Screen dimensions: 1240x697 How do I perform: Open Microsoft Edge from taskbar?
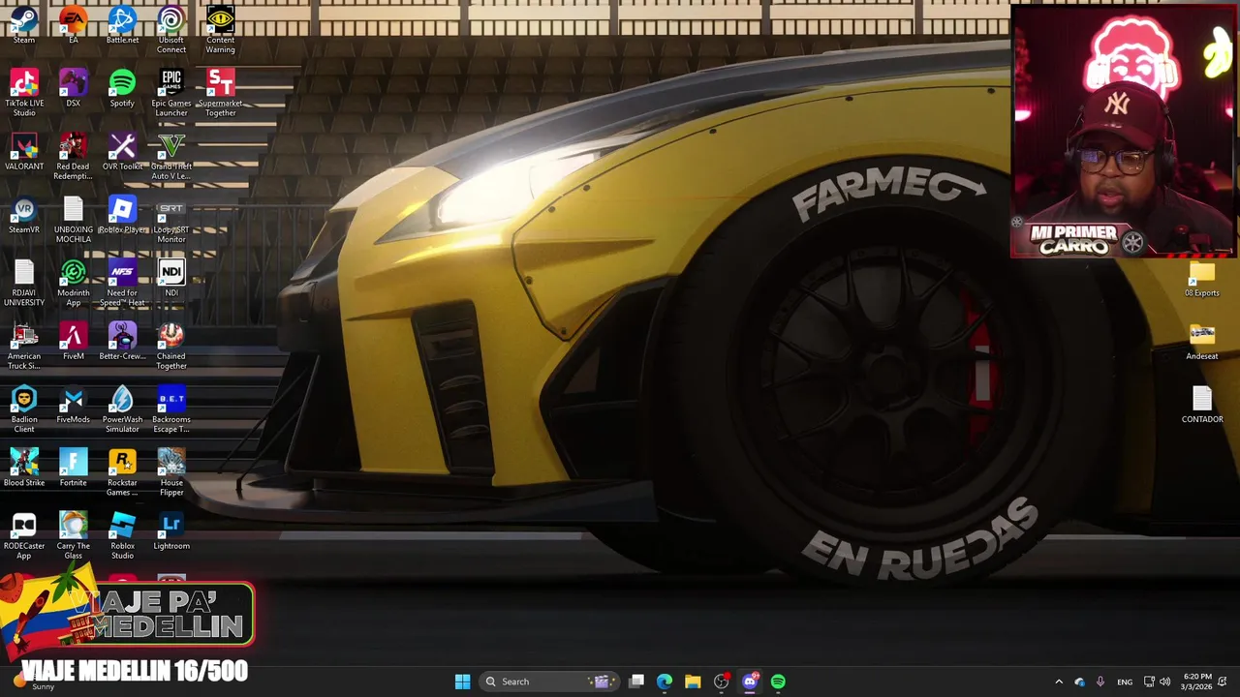(x=665, y=682)
